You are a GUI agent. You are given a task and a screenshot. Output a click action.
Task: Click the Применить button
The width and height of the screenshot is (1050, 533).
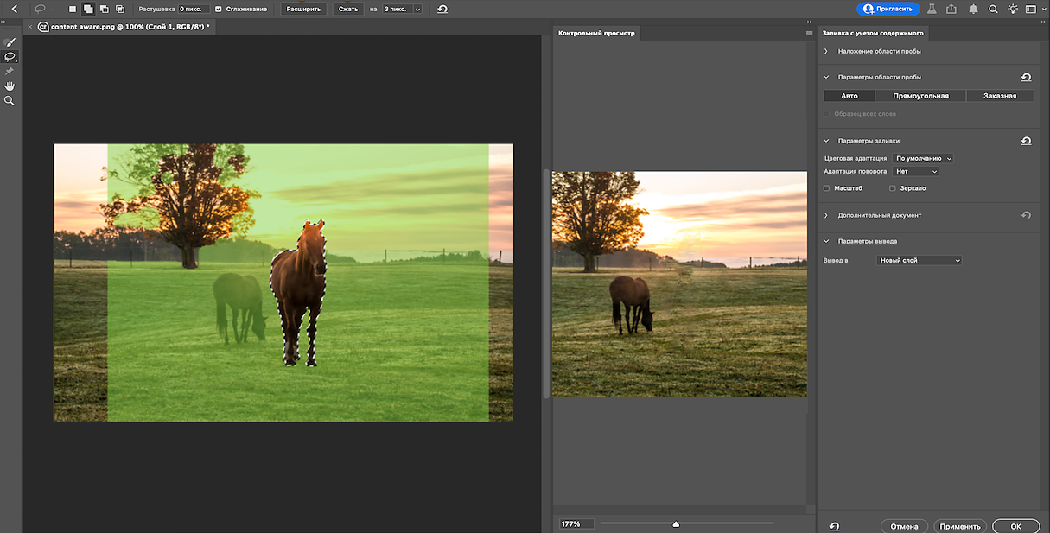[x=959, y=526]
